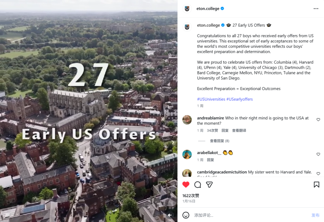Click the #USUniversities hashtag
This screenshot has width=324, height=222.
pos(211,99)
